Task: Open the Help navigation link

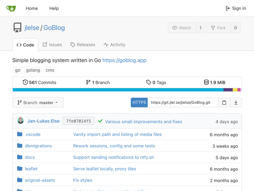Action: (x=54, y=8)
